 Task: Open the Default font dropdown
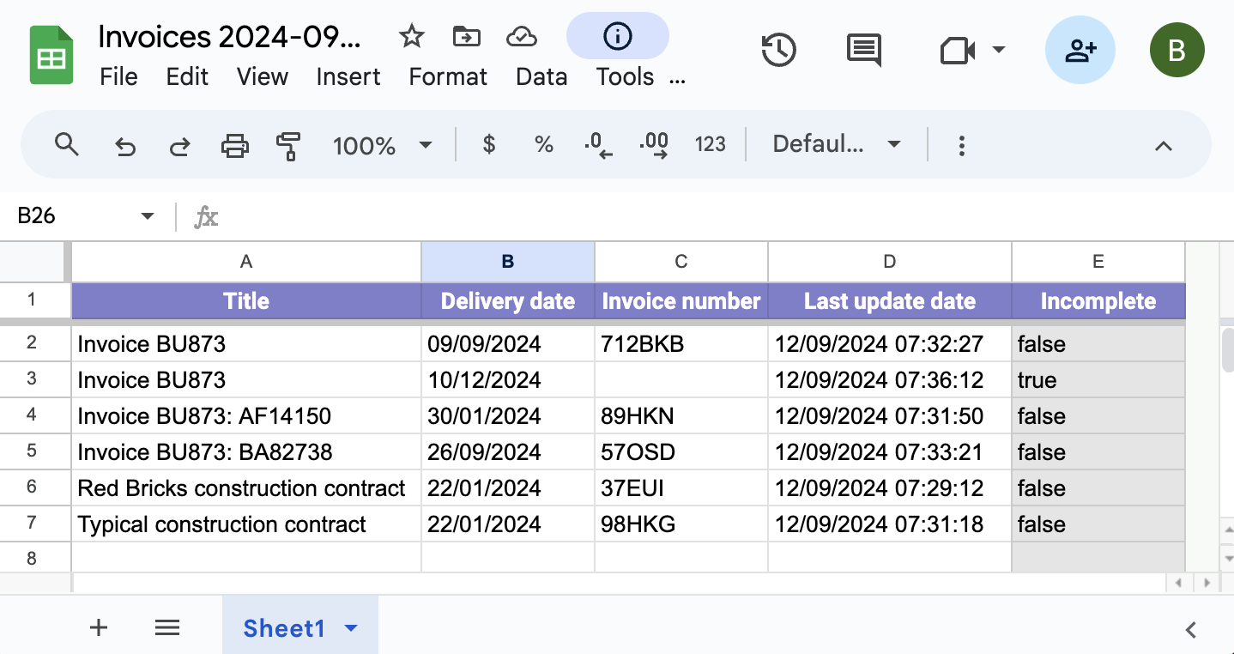[x=837, y=144]
